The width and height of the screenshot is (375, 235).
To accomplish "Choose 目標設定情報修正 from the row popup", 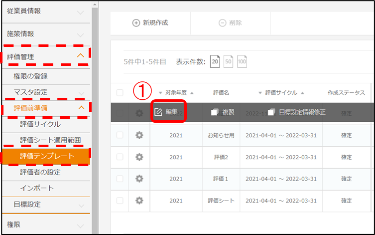I will 297,112.
